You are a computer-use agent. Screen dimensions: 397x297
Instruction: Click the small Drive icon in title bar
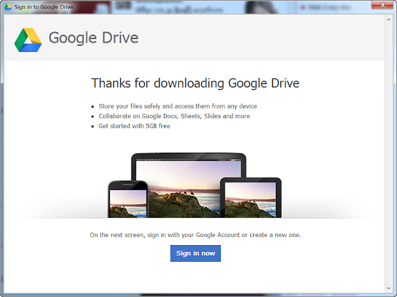tap(8, 7)
